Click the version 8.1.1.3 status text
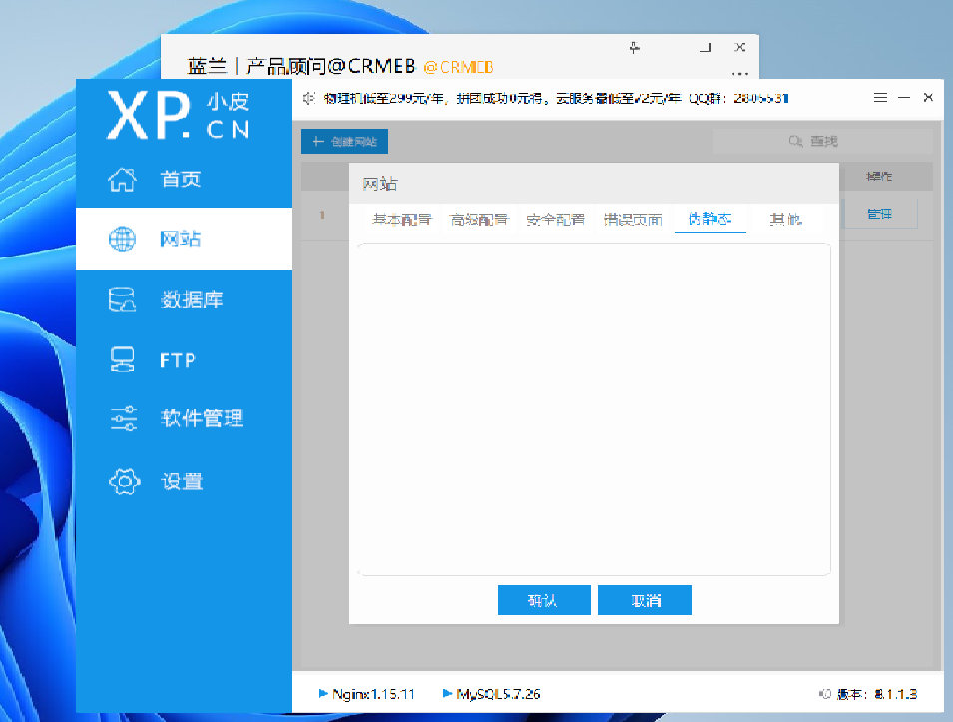Viewport: 953px width, 722px height. pyautogui.click(x=877, y=694)
